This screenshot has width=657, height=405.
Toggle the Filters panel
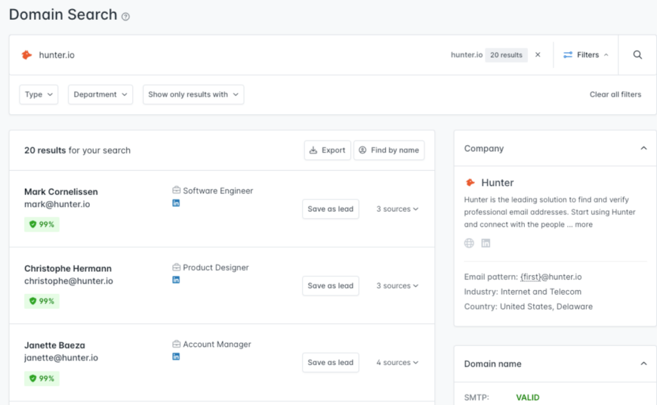click(586, 55)
